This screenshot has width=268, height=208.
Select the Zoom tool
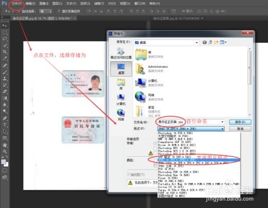pyautogui.click(x=5, y=151)
